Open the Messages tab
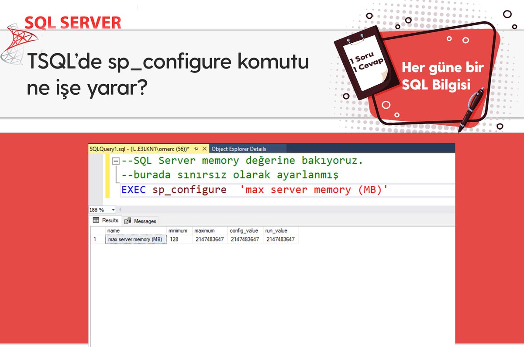Viewport: 524px width, 347px height. click(x=140, y=221)
